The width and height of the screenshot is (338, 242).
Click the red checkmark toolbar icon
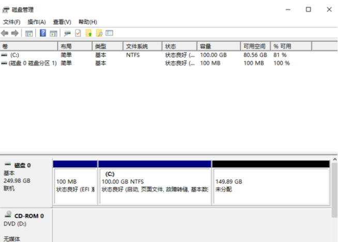[x=78, y=33]
